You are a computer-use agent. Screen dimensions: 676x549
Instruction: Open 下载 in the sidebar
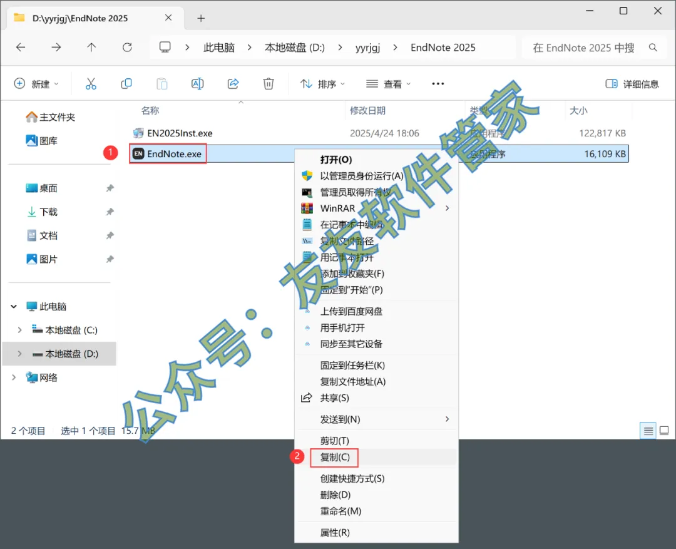click(x=43, y=212)
